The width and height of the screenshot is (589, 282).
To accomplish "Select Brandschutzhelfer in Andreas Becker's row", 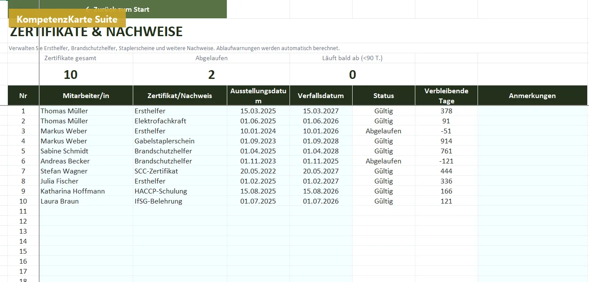I will (180, 161).
